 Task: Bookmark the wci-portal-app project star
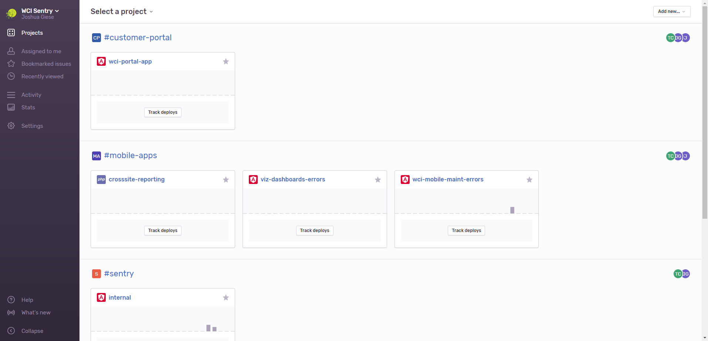pos(226,62)
